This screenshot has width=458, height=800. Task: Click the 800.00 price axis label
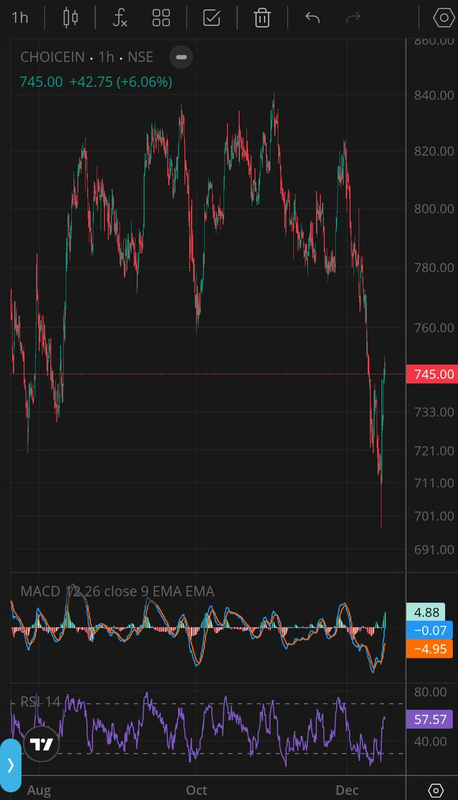tap(433, 209)
